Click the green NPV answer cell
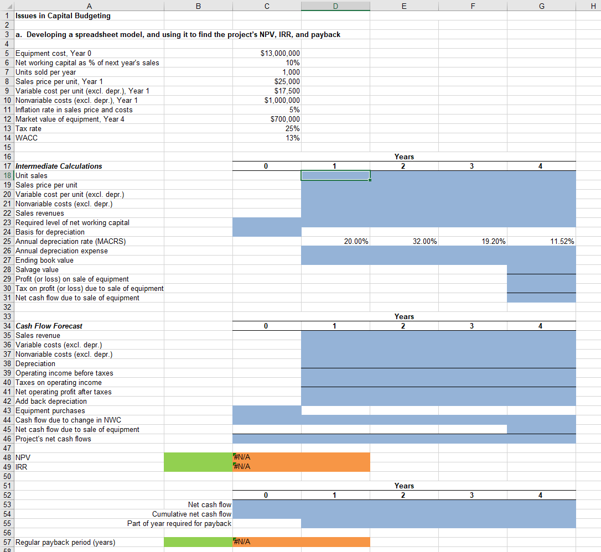This screenshot has width=601, height=552. [198, 457]
